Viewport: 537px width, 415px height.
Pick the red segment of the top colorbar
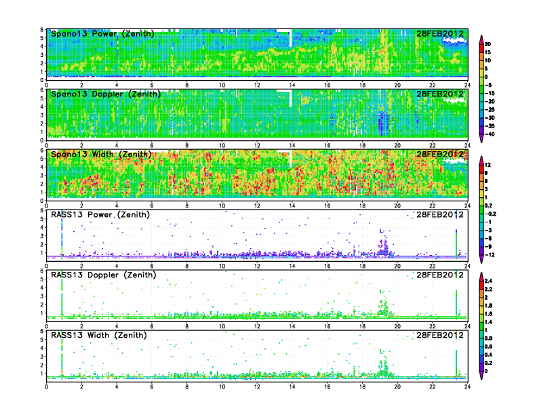click(x=481, y=48)
